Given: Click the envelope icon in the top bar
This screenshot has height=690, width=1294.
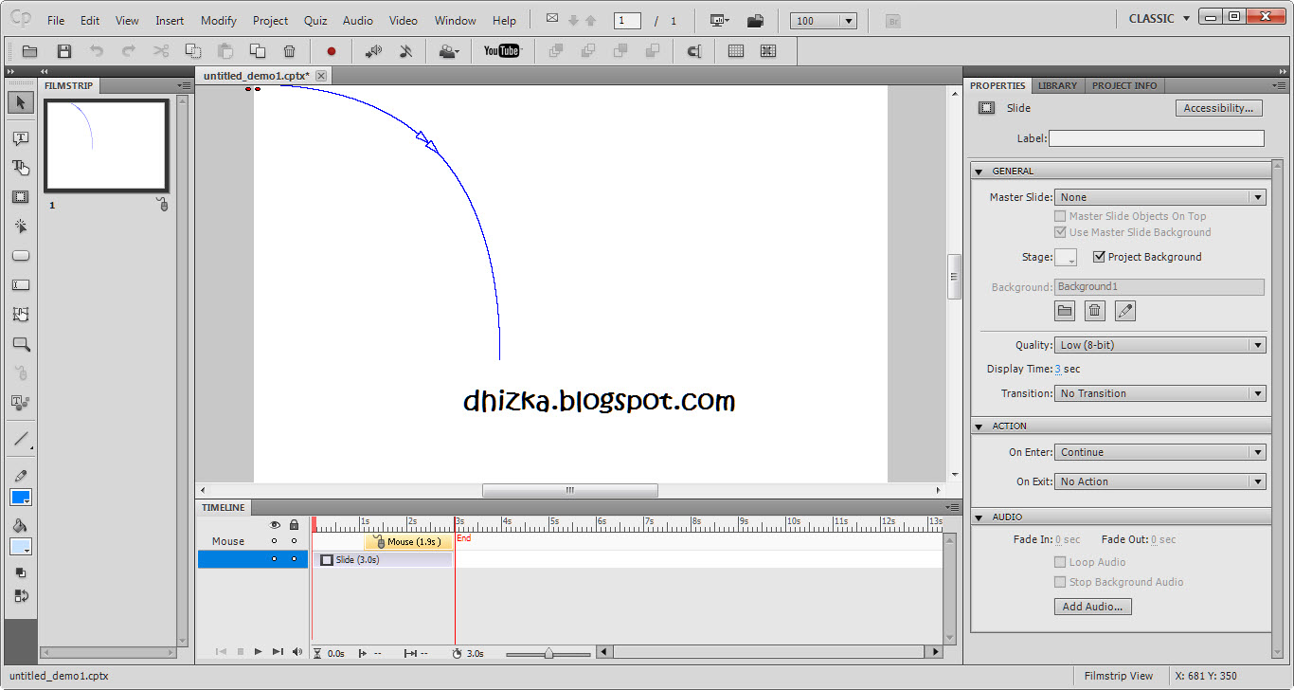Looking at the screenshot, I should pos(552,18).
